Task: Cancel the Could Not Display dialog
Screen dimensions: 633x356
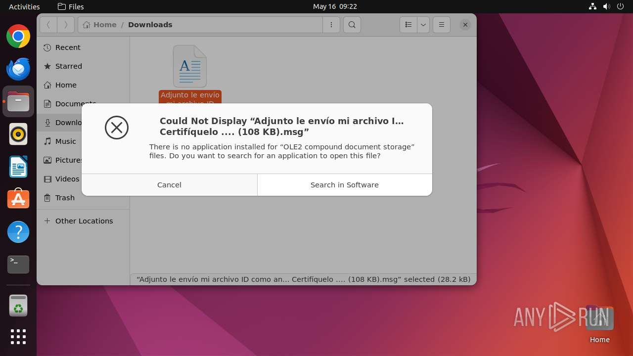Action: pos(169,185)
